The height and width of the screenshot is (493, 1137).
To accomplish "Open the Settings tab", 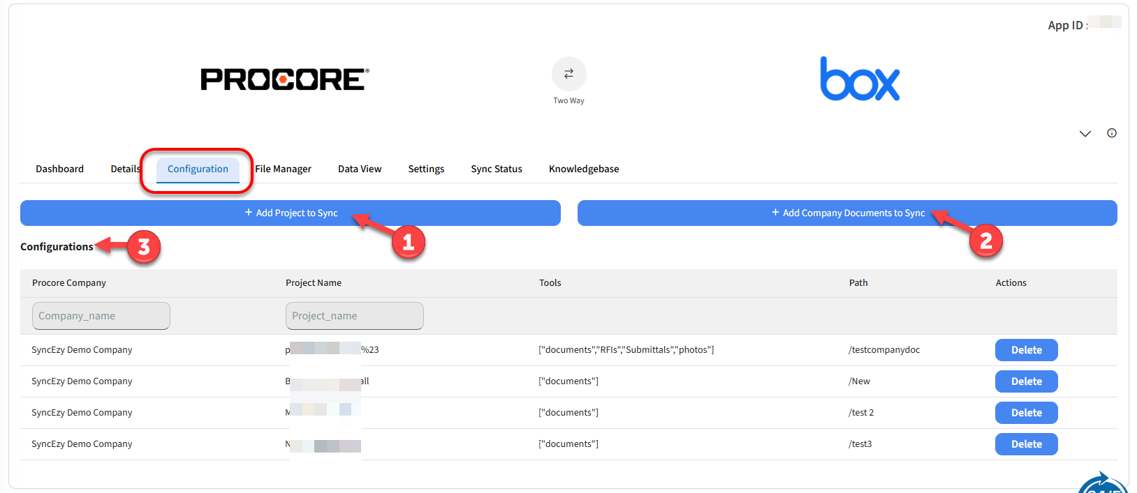I will tap(426, 169).
